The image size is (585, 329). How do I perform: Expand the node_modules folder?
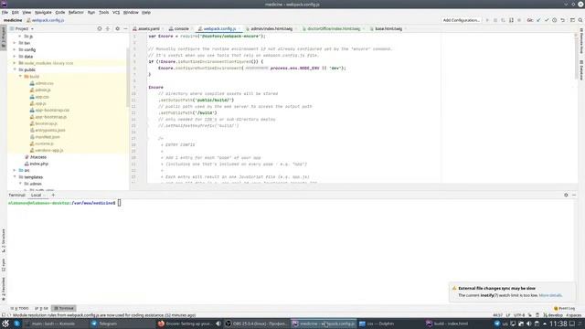[x=15, y=63]
